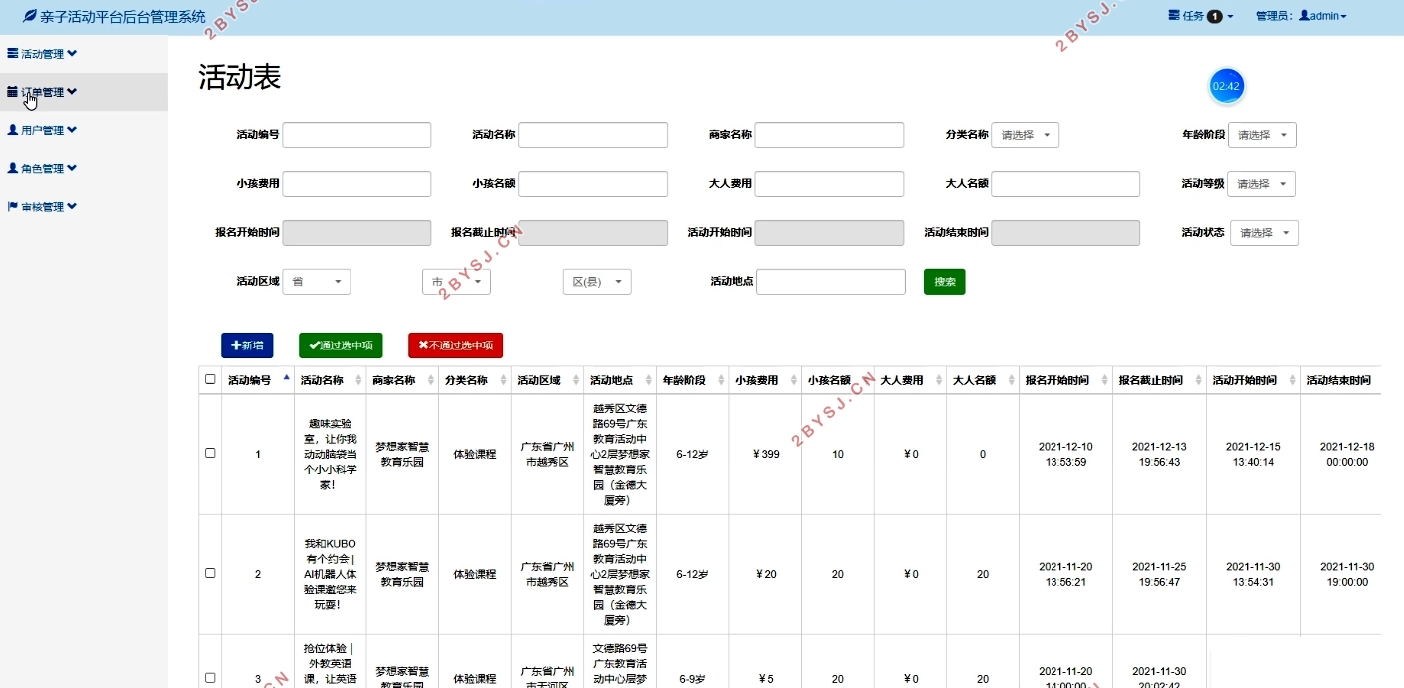Click the ¥399 price cell
1404x688 pixels.
(x=765, y=454)
